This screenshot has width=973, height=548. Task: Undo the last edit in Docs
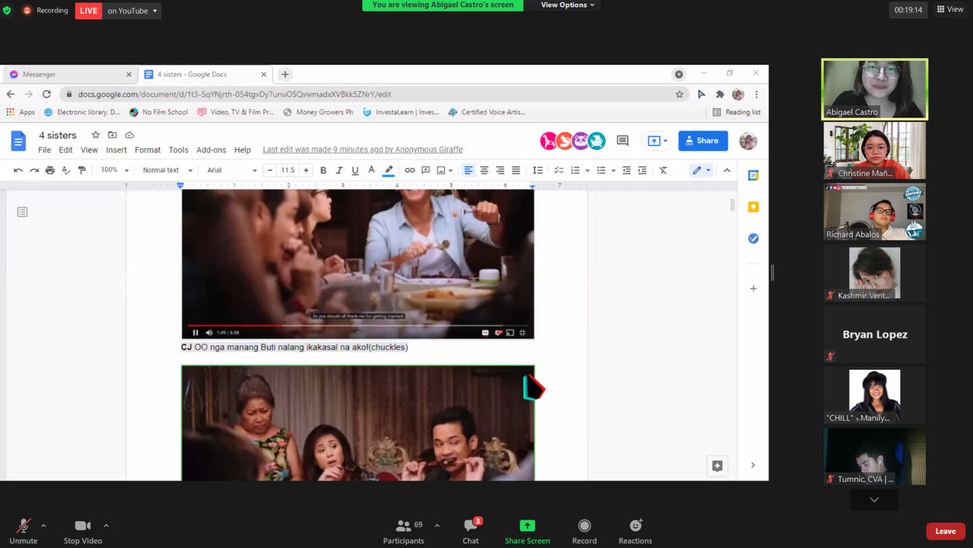(18, 170)
